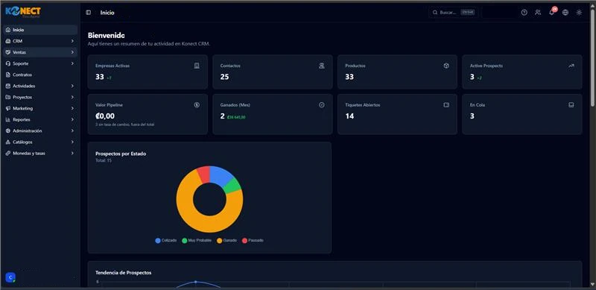596x290 pixels.
Task: Click the orange Ganado legend swatch
Action: 219,241
